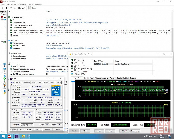The image size is (174, 139).
Task: Open the Socket #1 selection dropdown
Action: pyautogui.click(x=26, y=125)
